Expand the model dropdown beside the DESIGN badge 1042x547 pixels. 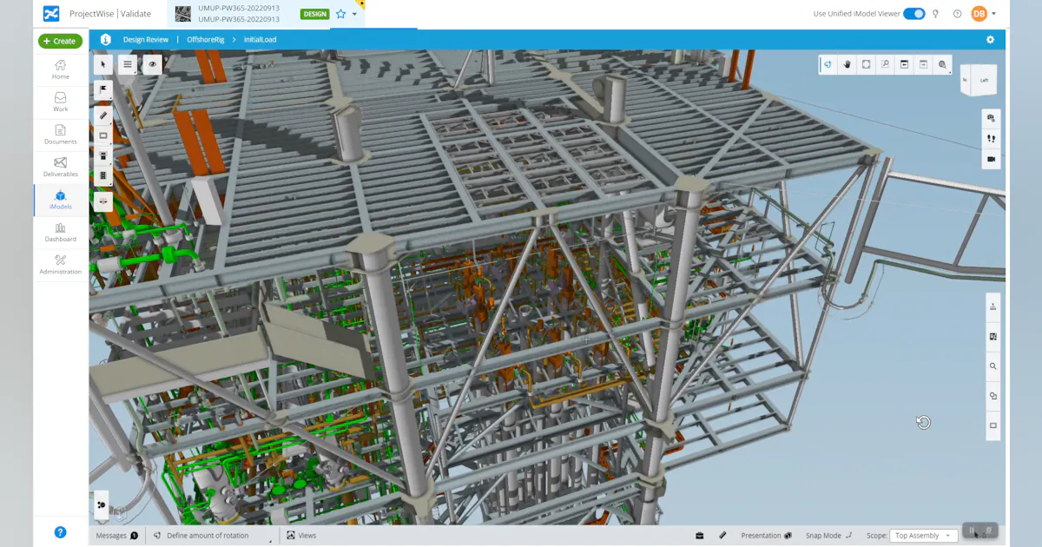click(x=353, y=14)
